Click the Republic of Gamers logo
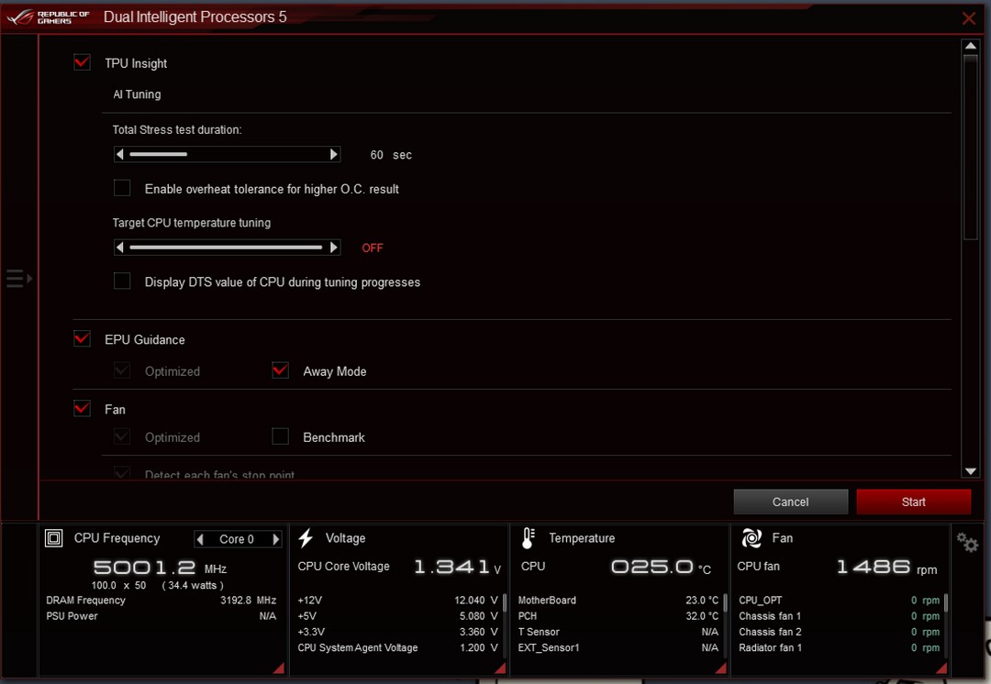991x684 pixels. click(x=49, y=17)
